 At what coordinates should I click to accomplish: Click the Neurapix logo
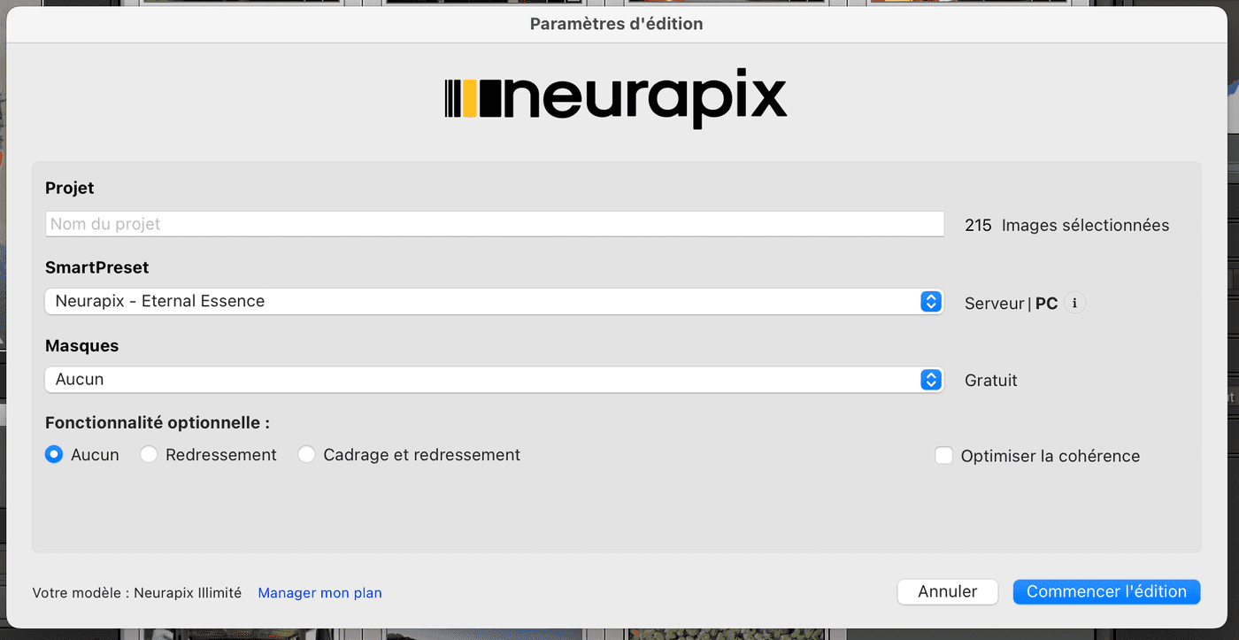(616, 97)
